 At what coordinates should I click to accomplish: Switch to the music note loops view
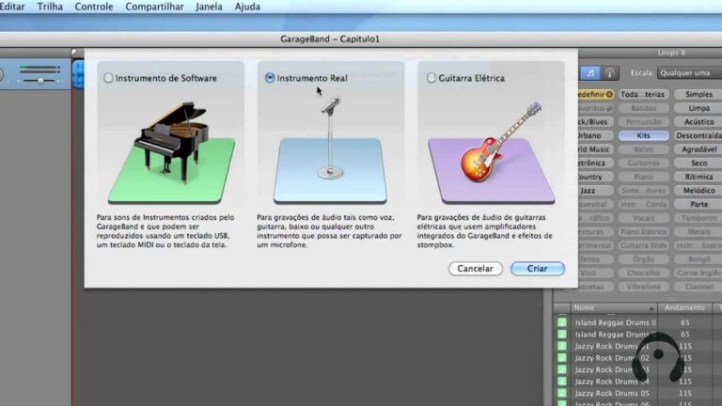click(590, 72)
